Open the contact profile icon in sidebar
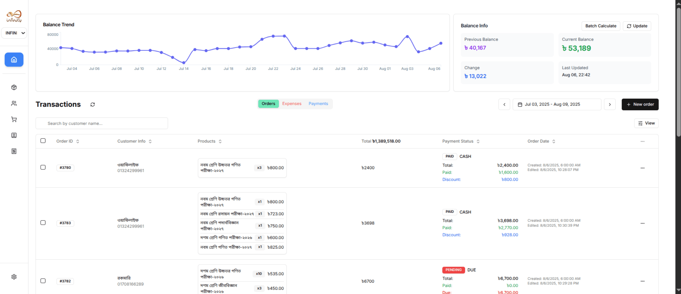Viewport: 681px width, 294px height. pyautogui.click(x=14, y=135)
